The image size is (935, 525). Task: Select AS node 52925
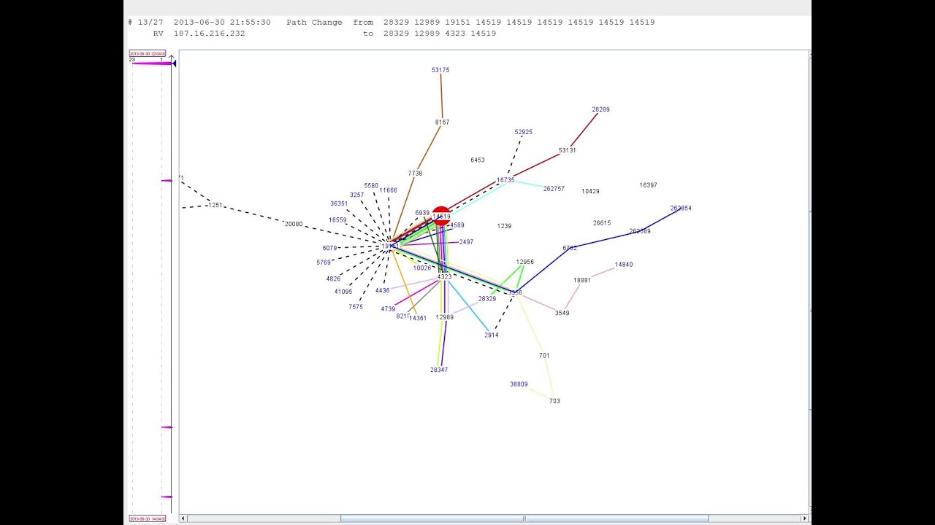[523, 132]
